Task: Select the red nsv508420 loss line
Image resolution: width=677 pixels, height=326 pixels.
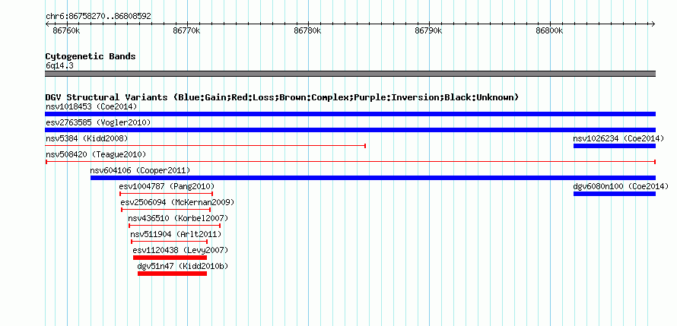Action: click(351, 162)
